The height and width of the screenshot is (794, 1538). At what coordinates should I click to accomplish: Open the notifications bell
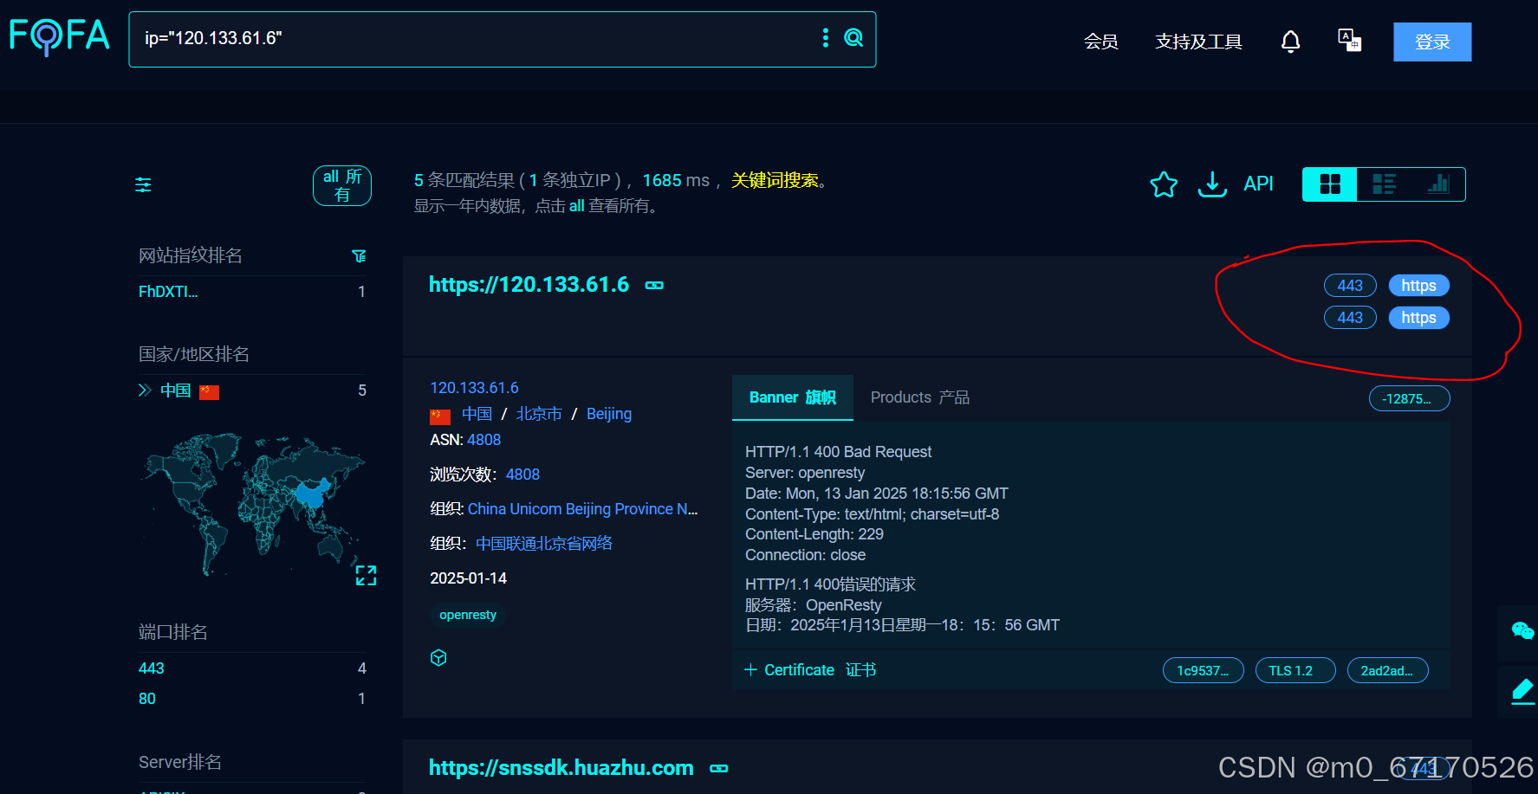click(1290, 41)
